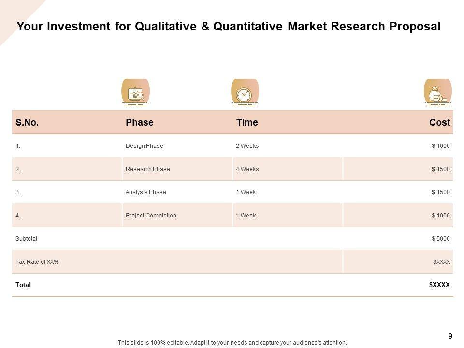Select the Project Completion cell
Viewport: 464px width, 348px height.
tap(151, 216)
